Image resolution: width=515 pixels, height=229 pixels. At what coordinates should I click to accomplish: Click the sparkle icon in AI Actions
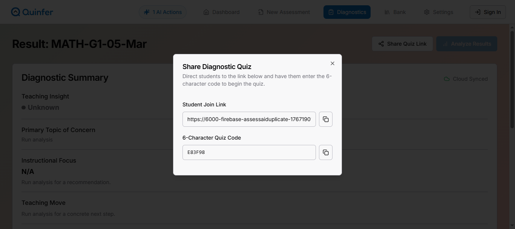146,12
